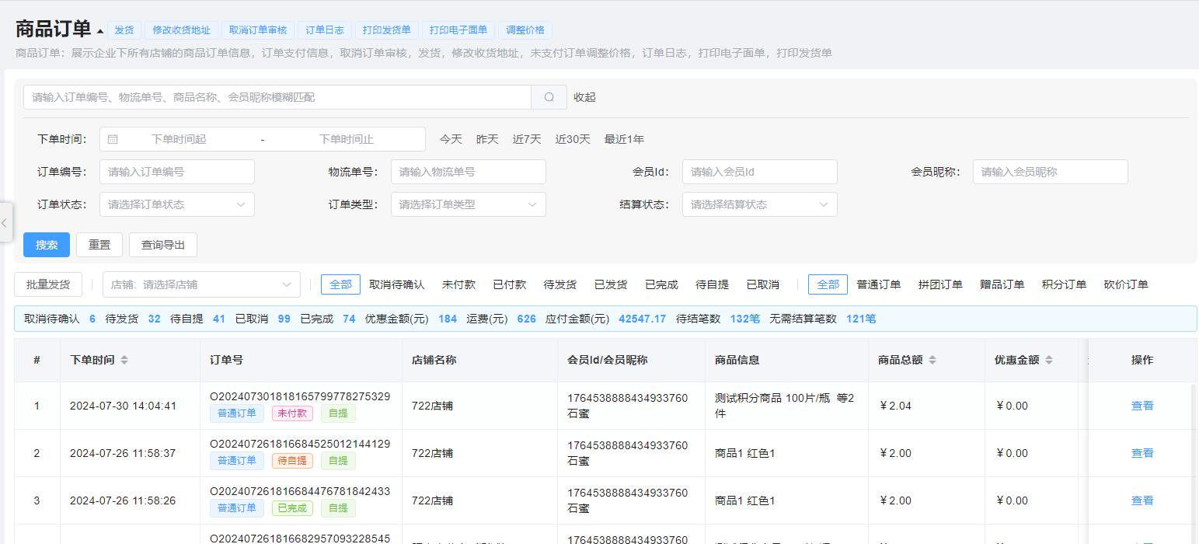The width and height of the screenshot is (1199, 544).
Task: Click the 下单时间止 end date field
Action: (x=347, y=139)
